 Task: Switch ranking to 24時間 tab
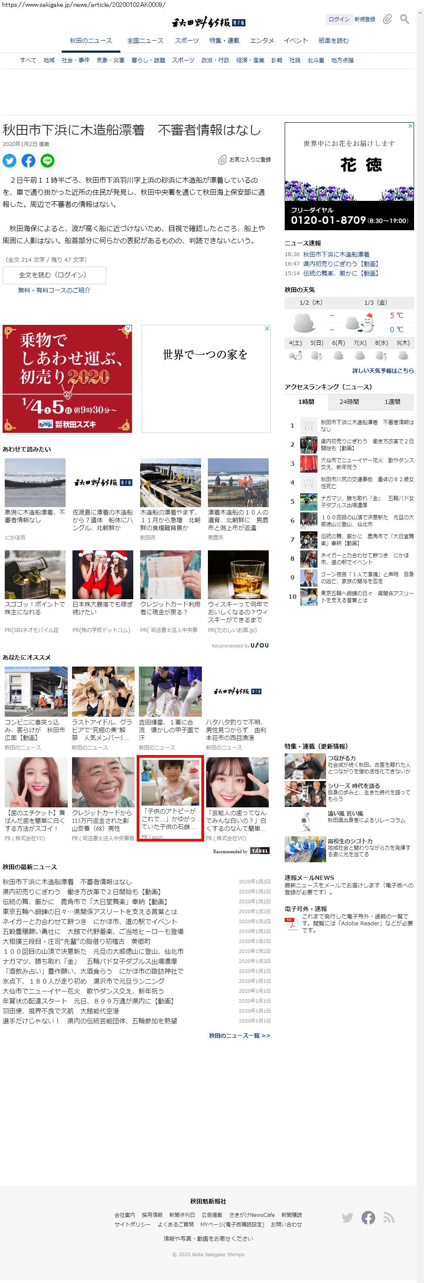click(x=349, y=401)
